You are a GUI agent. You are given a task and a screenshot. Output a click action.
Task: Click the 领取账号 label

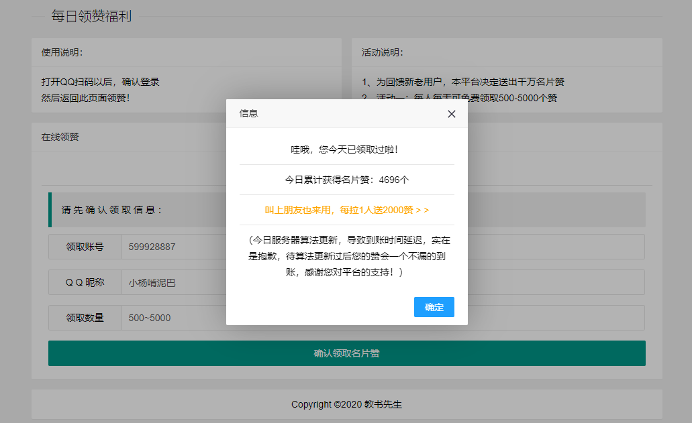click(85, 247)
